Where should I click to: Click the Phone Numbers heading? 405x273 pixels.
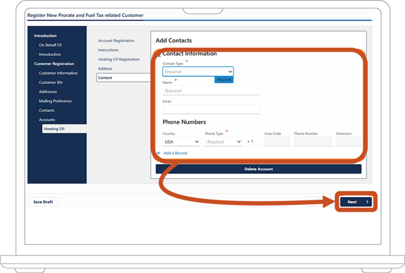(184, 122)
